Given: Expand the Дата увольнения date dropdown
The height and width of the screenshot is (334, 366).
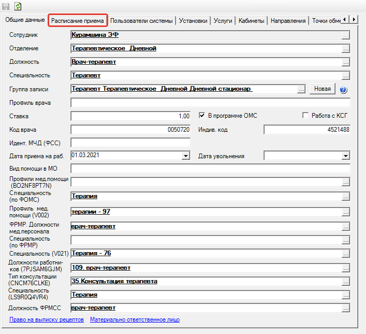Looking at the screenshot, I should [x=346, y=156].
